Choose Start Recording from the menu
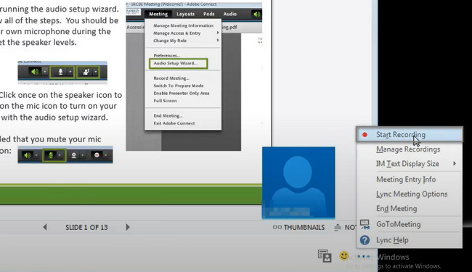The image size is (472, 272). 410,135
